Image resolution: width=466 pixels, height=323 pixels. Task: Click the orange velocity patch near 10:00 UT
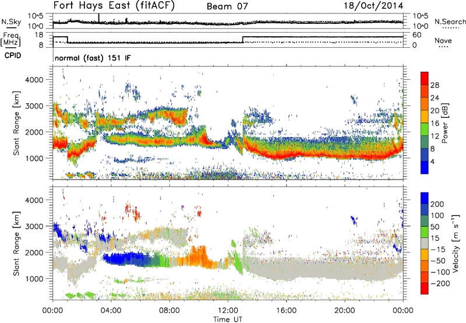(197, 257)
